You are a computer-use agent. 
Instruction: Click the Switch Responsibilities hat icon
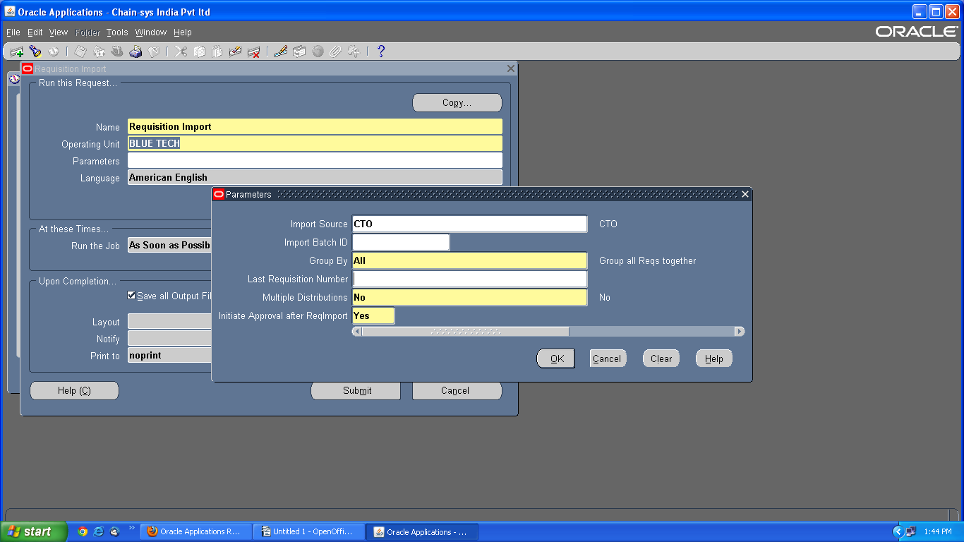117,52
